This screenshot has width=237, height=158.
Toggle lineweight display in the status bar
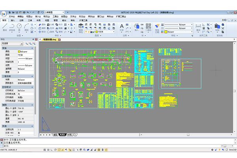(x=73, y=150)
